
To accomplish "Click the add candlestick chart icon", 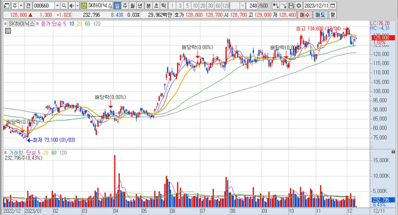I will coord(276,5).
